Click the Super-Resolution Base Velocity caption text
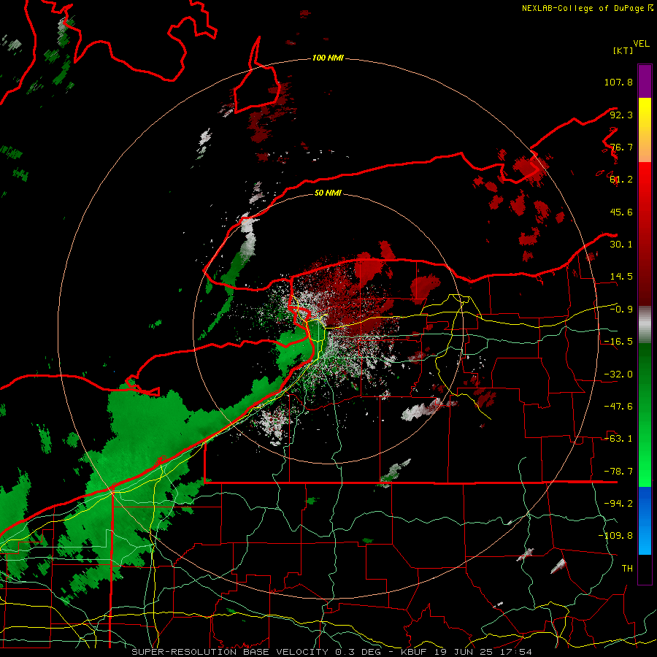This screenshot has height=657, width=657. coord(332,652)
